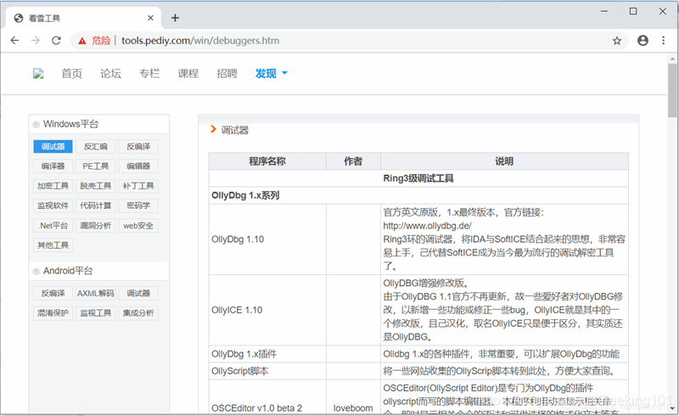Viewport: 679px width, 416px height.
Task: Click the 调试器 section title
Action: (235, 130)
